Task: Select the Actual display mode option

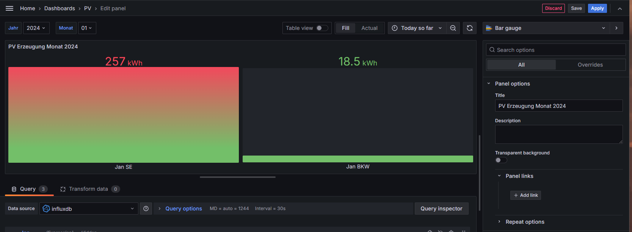Action: (369, 28)
